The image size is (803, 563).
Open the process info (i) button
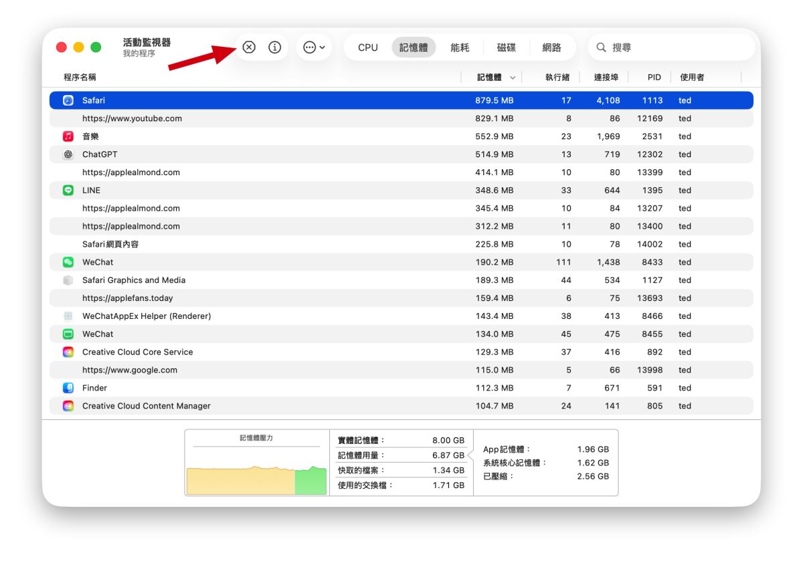tap(274, 47)
